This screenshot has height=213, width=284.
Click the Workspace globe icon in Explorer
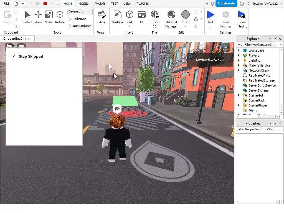(245, 50)
